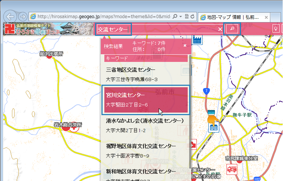
Task: Click the address 大字十面沢字轡8-9
Action: point(128,156)
